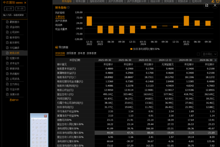Screen dimensions: 220x147
Task: Click the document icon beside 经营分析
Action: click(7, 58)
